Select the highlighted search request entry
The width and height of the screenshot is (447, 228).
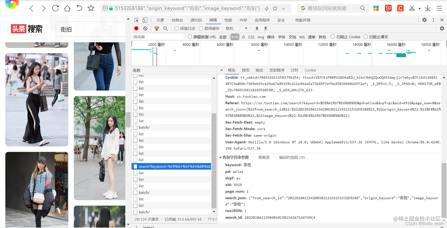(x=171, y=166)
